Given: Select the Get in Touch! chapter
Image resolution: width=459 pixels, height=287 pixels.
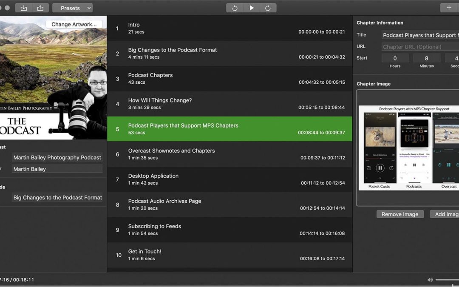Looking at the screenshot, I should [229, 255].
